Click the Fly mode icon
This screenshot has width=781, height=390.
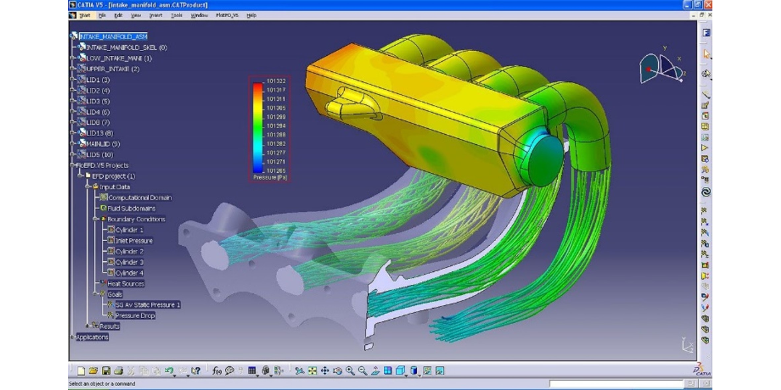coord(300,370)
